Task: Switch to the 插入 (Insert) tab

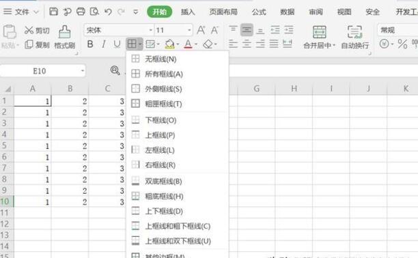Action: 188,12
